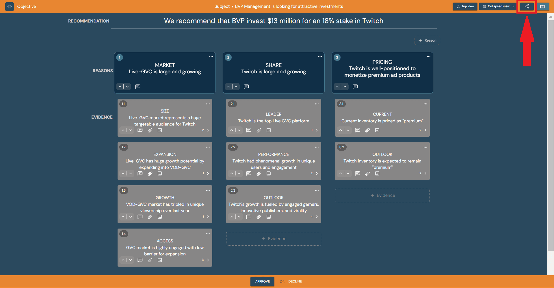Switch to Top view
The image size is (554, 288).
(x=465, y=6)
